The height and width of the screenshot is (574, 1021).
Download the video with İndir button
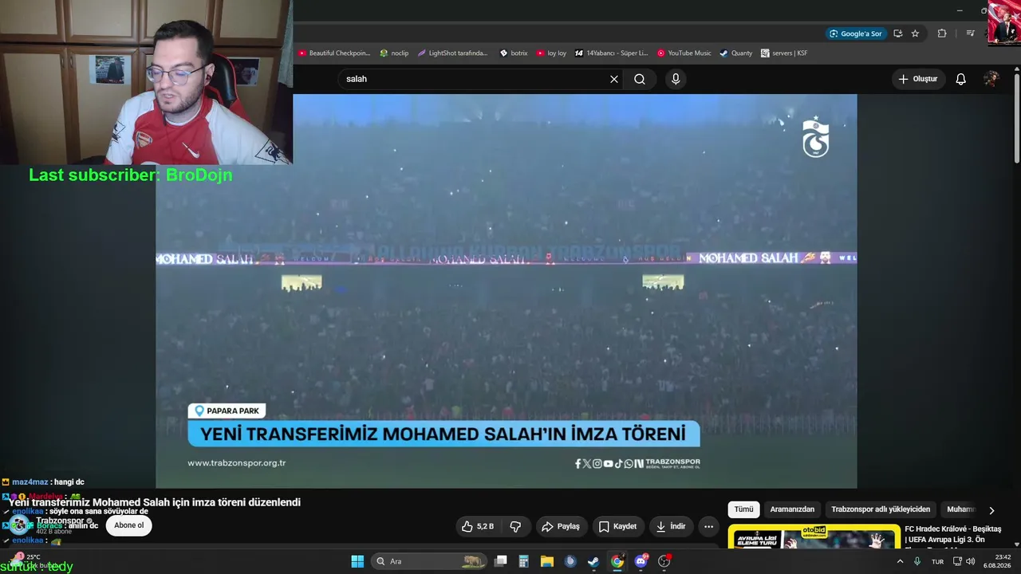point(670,526)
